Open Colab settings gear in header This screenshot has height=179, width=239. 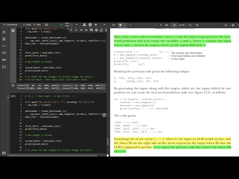coord(90,25)
